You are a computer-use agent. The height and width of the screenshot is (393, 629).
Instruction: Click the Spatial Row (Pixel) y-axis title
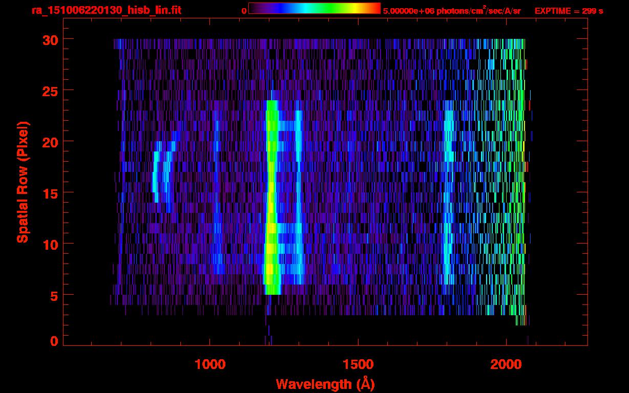coord(23,182)
